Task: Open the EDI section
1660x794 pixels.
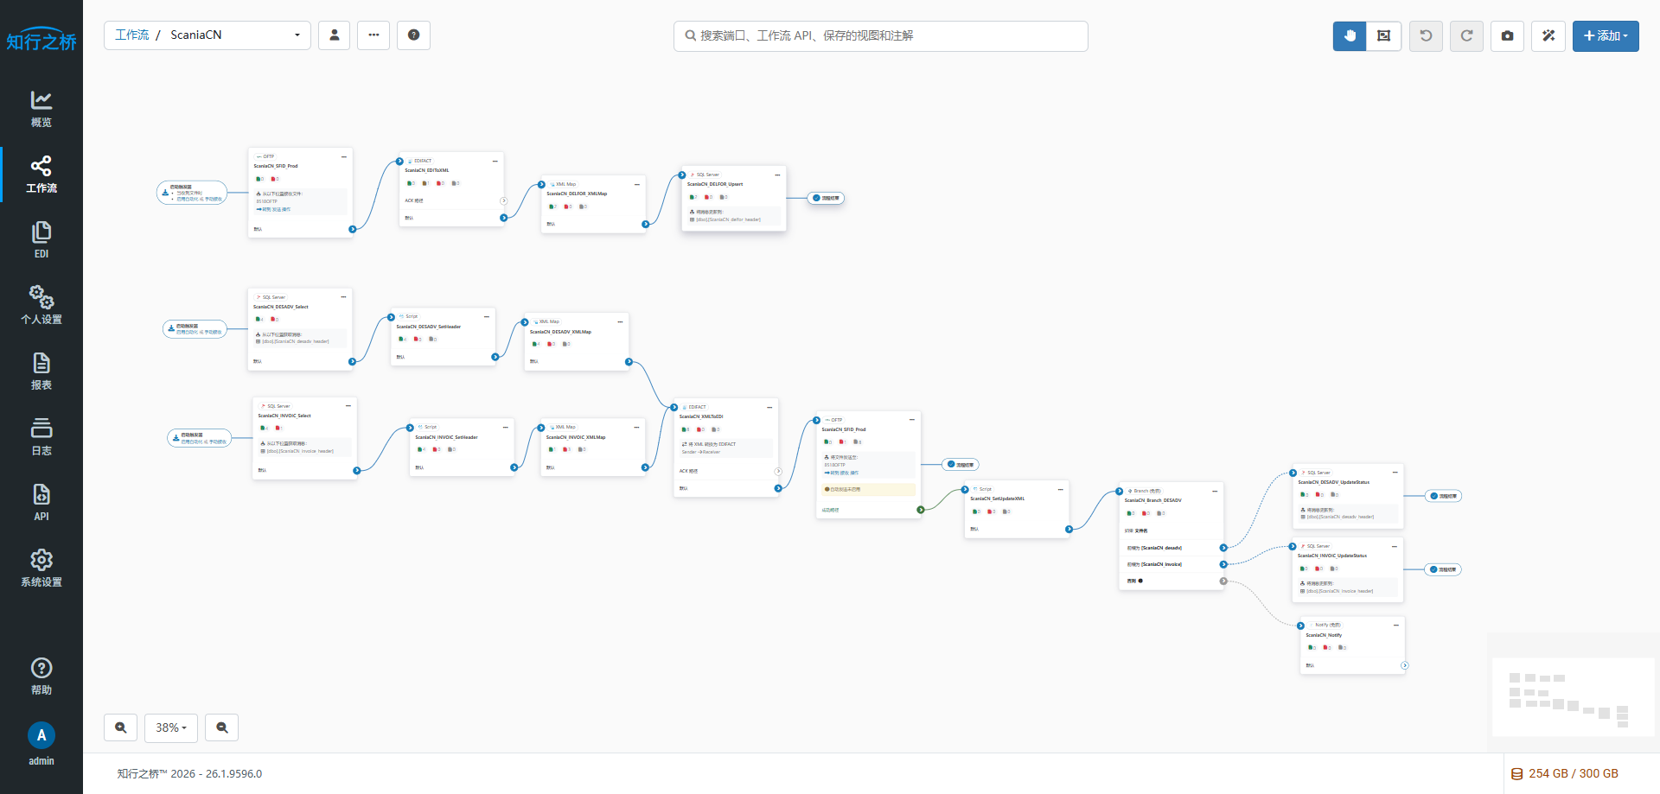Action: point(41,240)
